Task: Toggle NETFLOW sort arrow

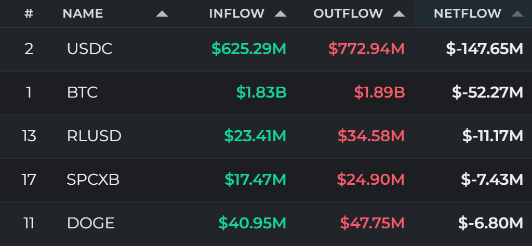Action: (517, 14)
